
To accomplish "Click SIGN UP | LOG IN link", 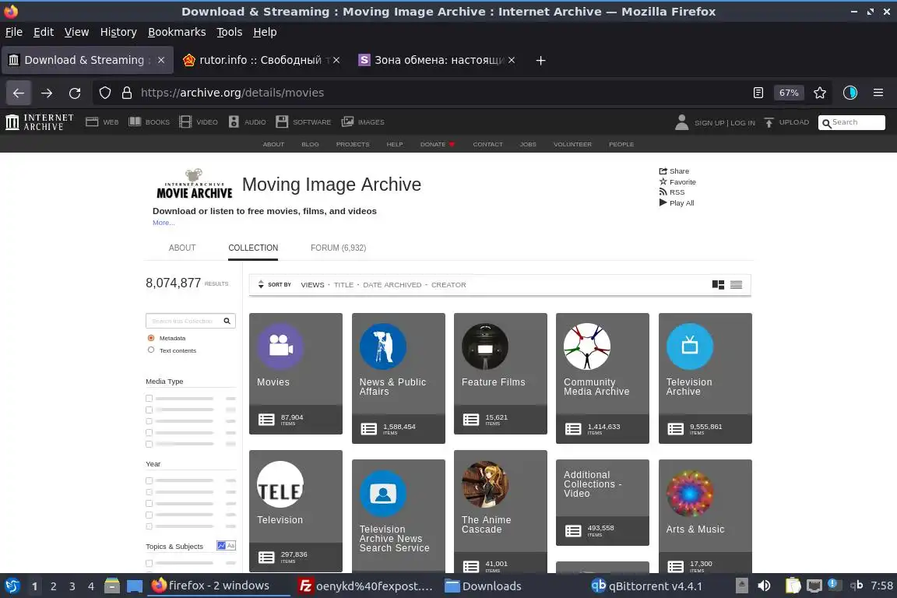I will click(725, 122).
